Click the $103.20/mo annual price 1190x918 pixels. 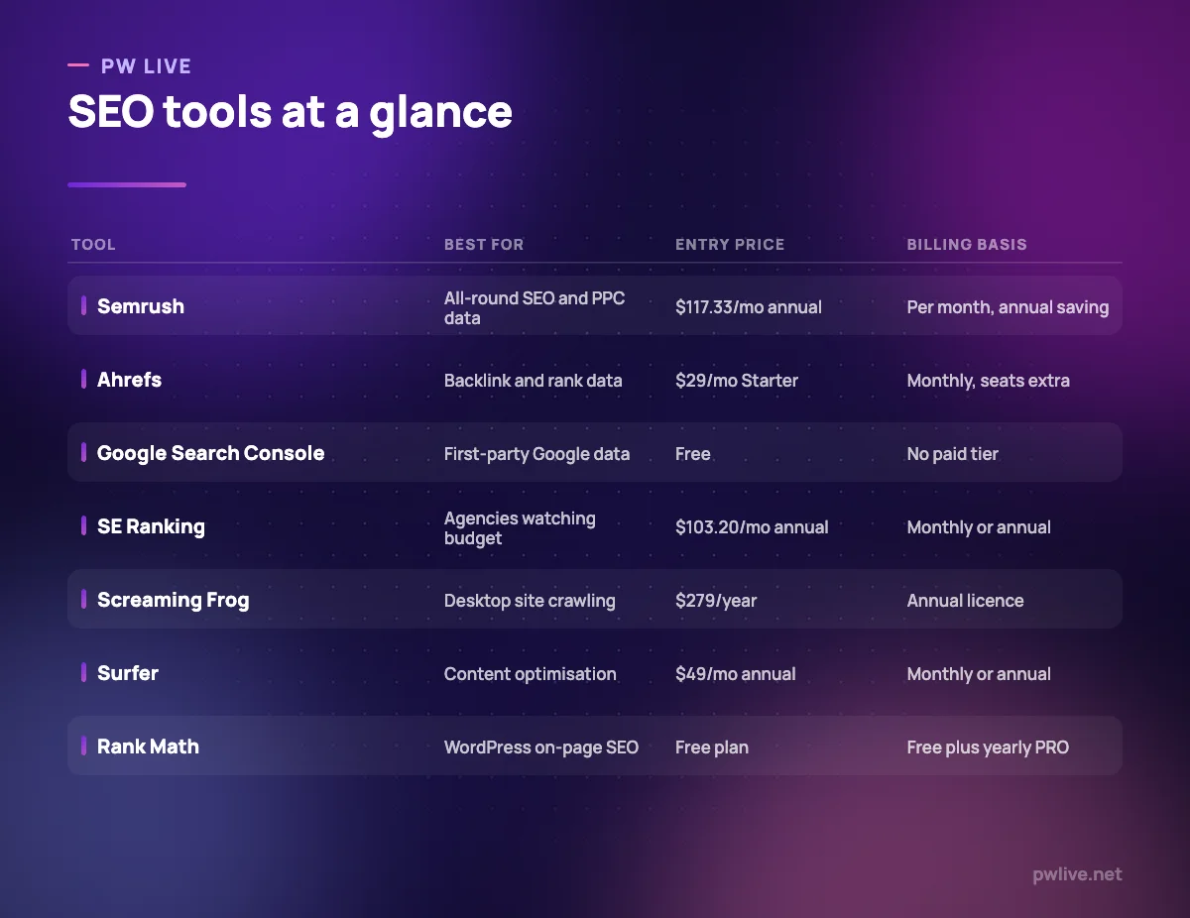tap(752, 527)
